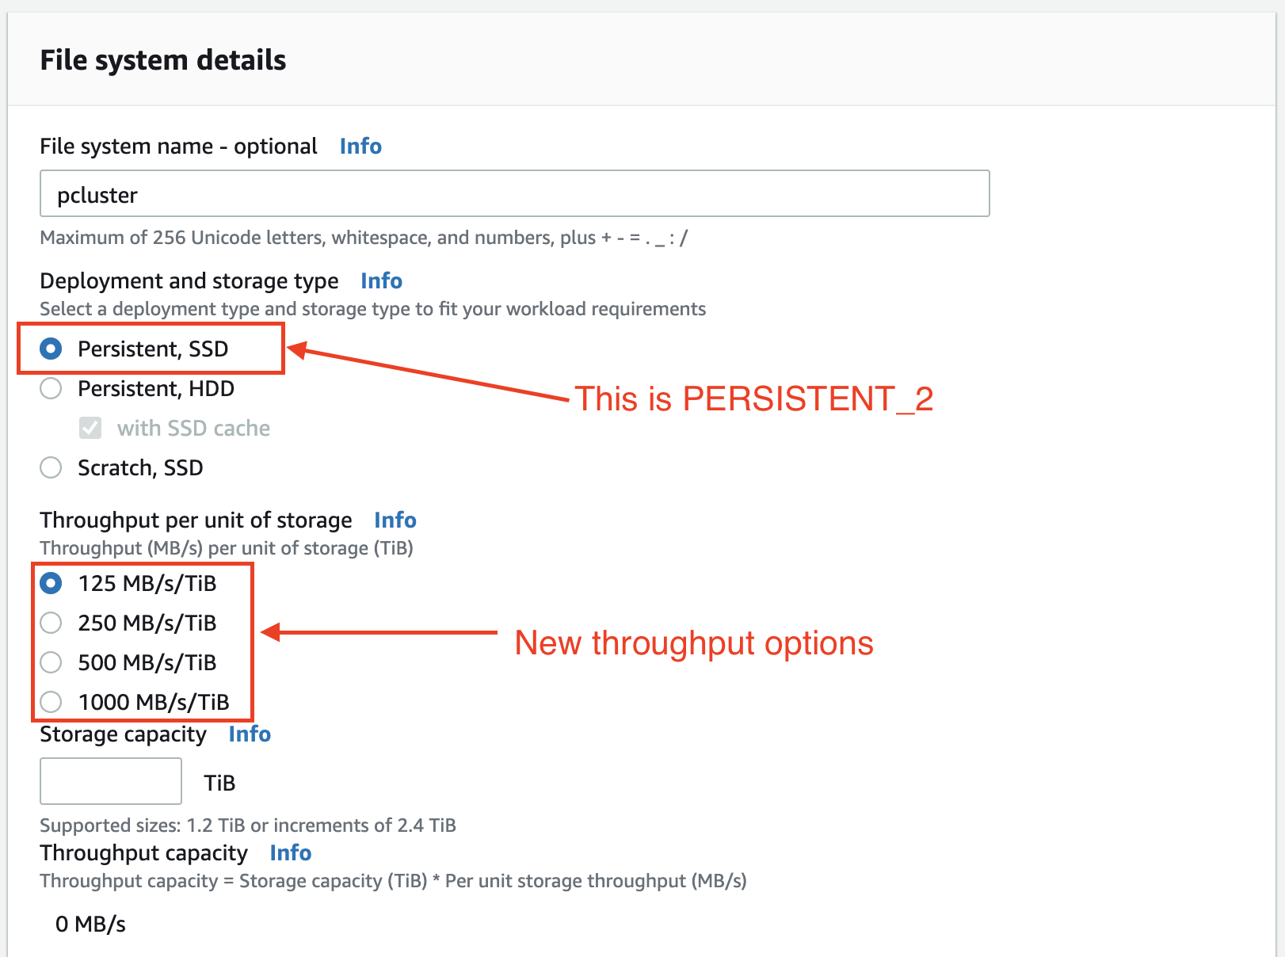Open Info link for File system name

360,147
